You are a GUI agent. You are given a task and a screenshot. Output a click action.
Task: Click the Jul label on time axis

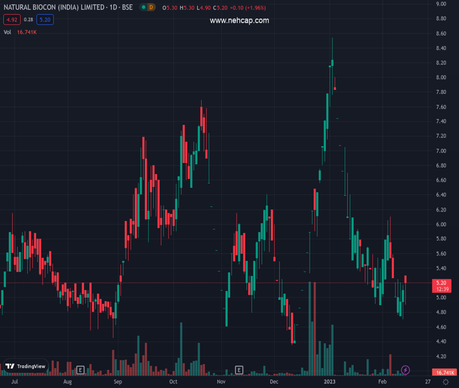[x=14, y=382]
